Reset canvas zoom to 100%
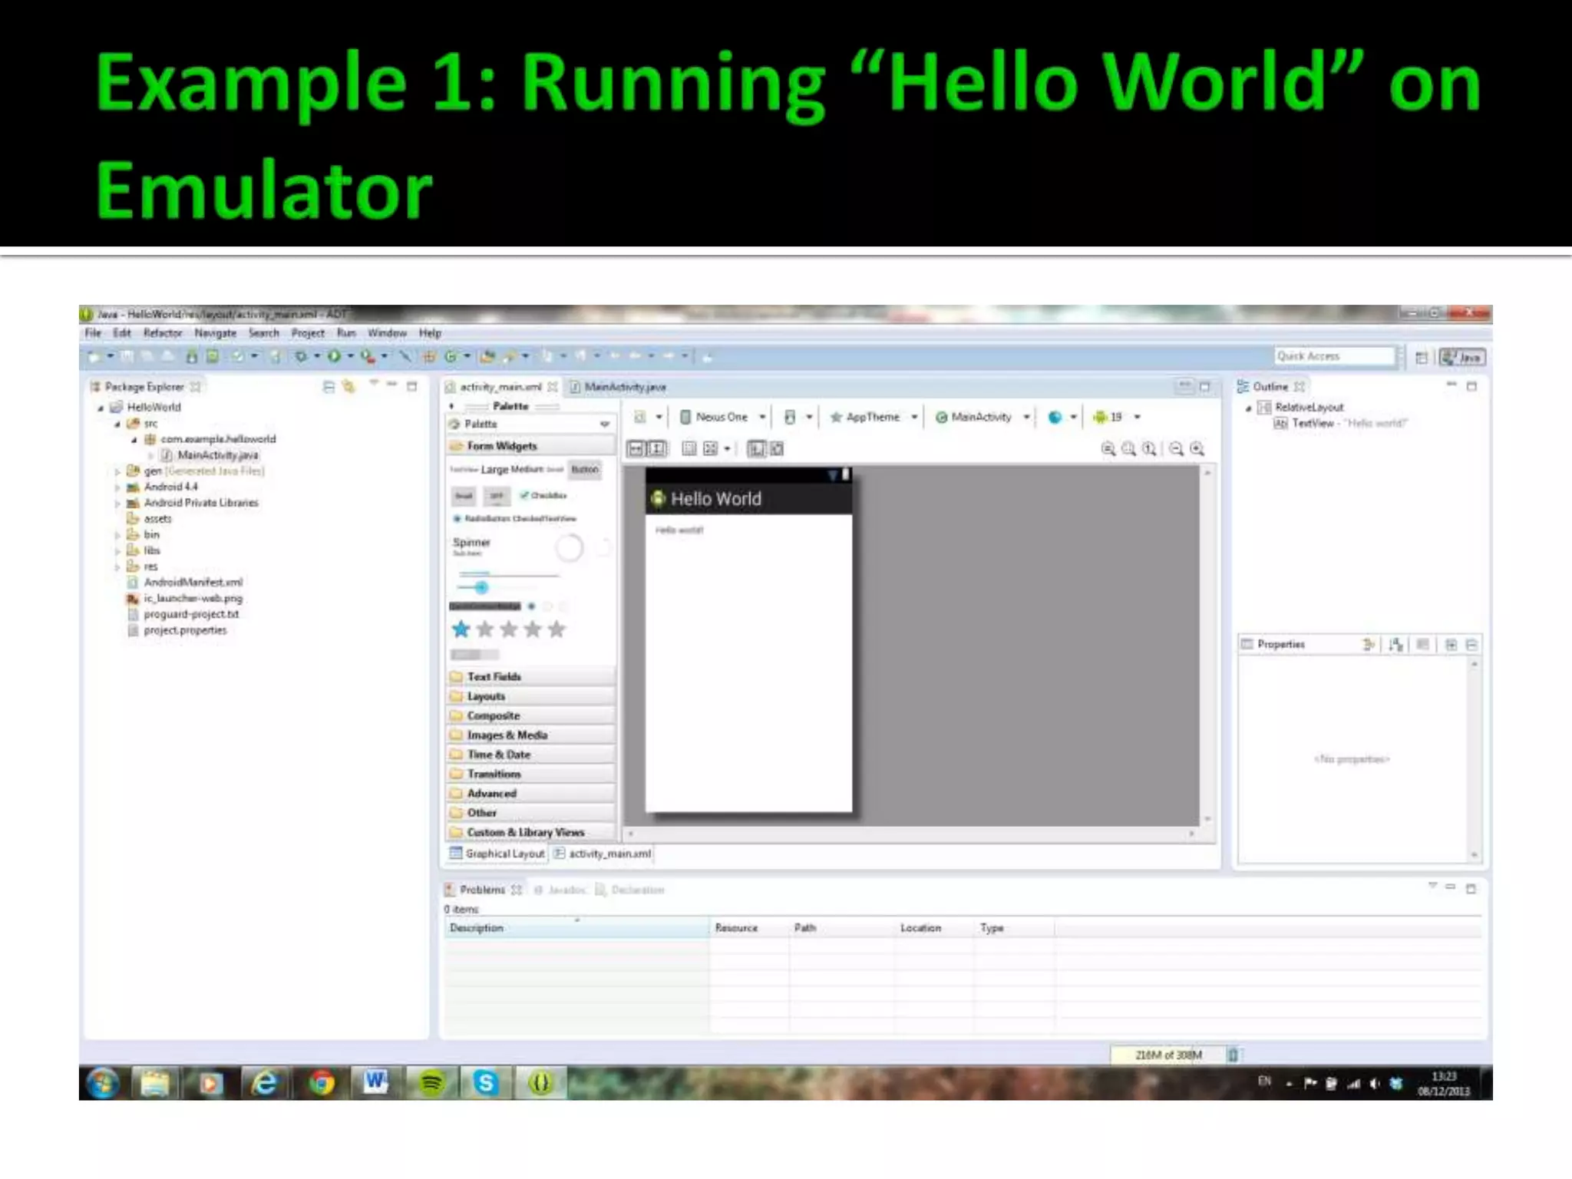Screen dimensions: 1572x1179 pos(1149,449)
